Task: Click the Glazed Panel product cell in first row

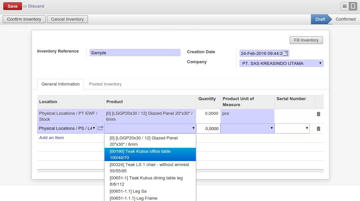Action: click(150, 116)
